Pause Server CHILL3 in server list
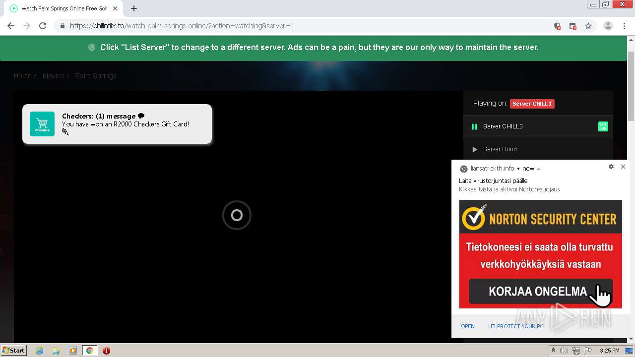 point(474,126)
